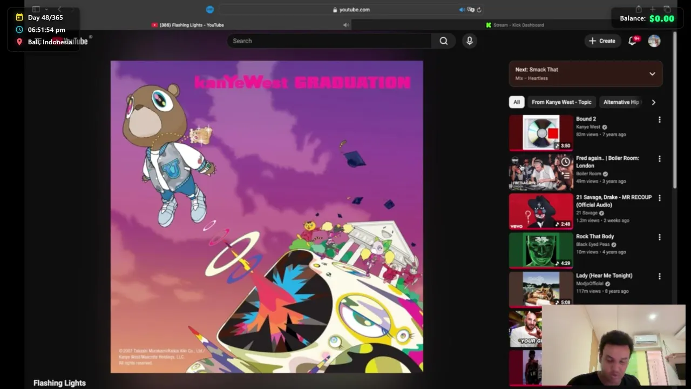Mute the Flashing Lights tab speaker icon
The image size is (691, 389).
(x=346, y=25)
